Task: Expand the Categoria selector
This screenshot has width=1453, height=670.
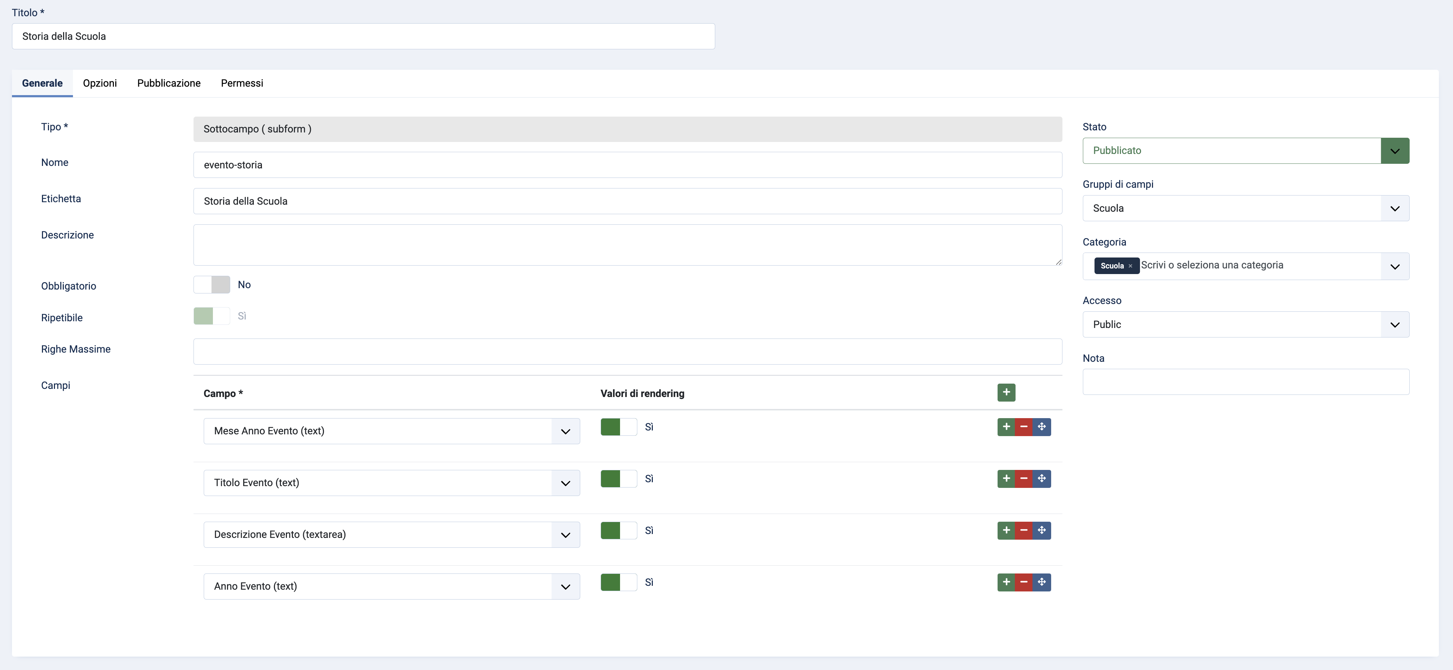Action: [x=1394, y=267]
